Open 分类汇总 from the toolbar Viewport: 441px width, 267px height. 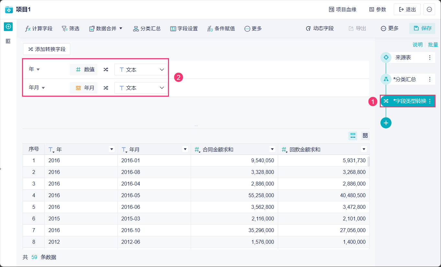[x=147, y=28]
